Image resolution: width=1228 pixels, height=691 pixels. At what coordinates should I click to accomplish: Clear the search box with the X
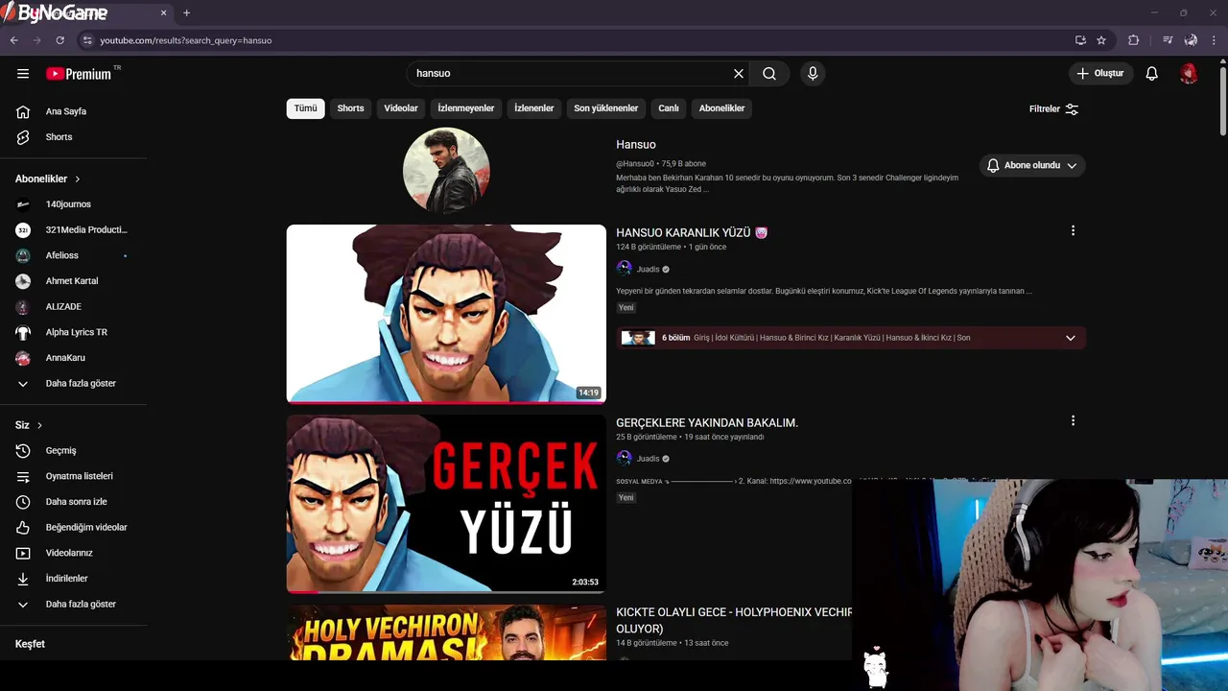[739, 73]
